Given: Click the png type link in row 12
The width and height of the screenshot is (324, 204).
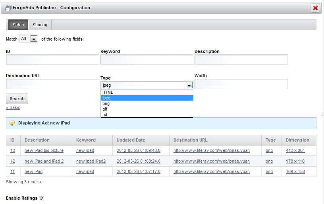Looking at the screenshot, I should click(269, 161).
